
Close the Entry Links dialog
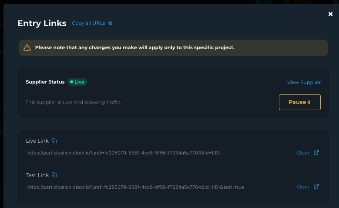pyautogui.click(x=330, y=14)
